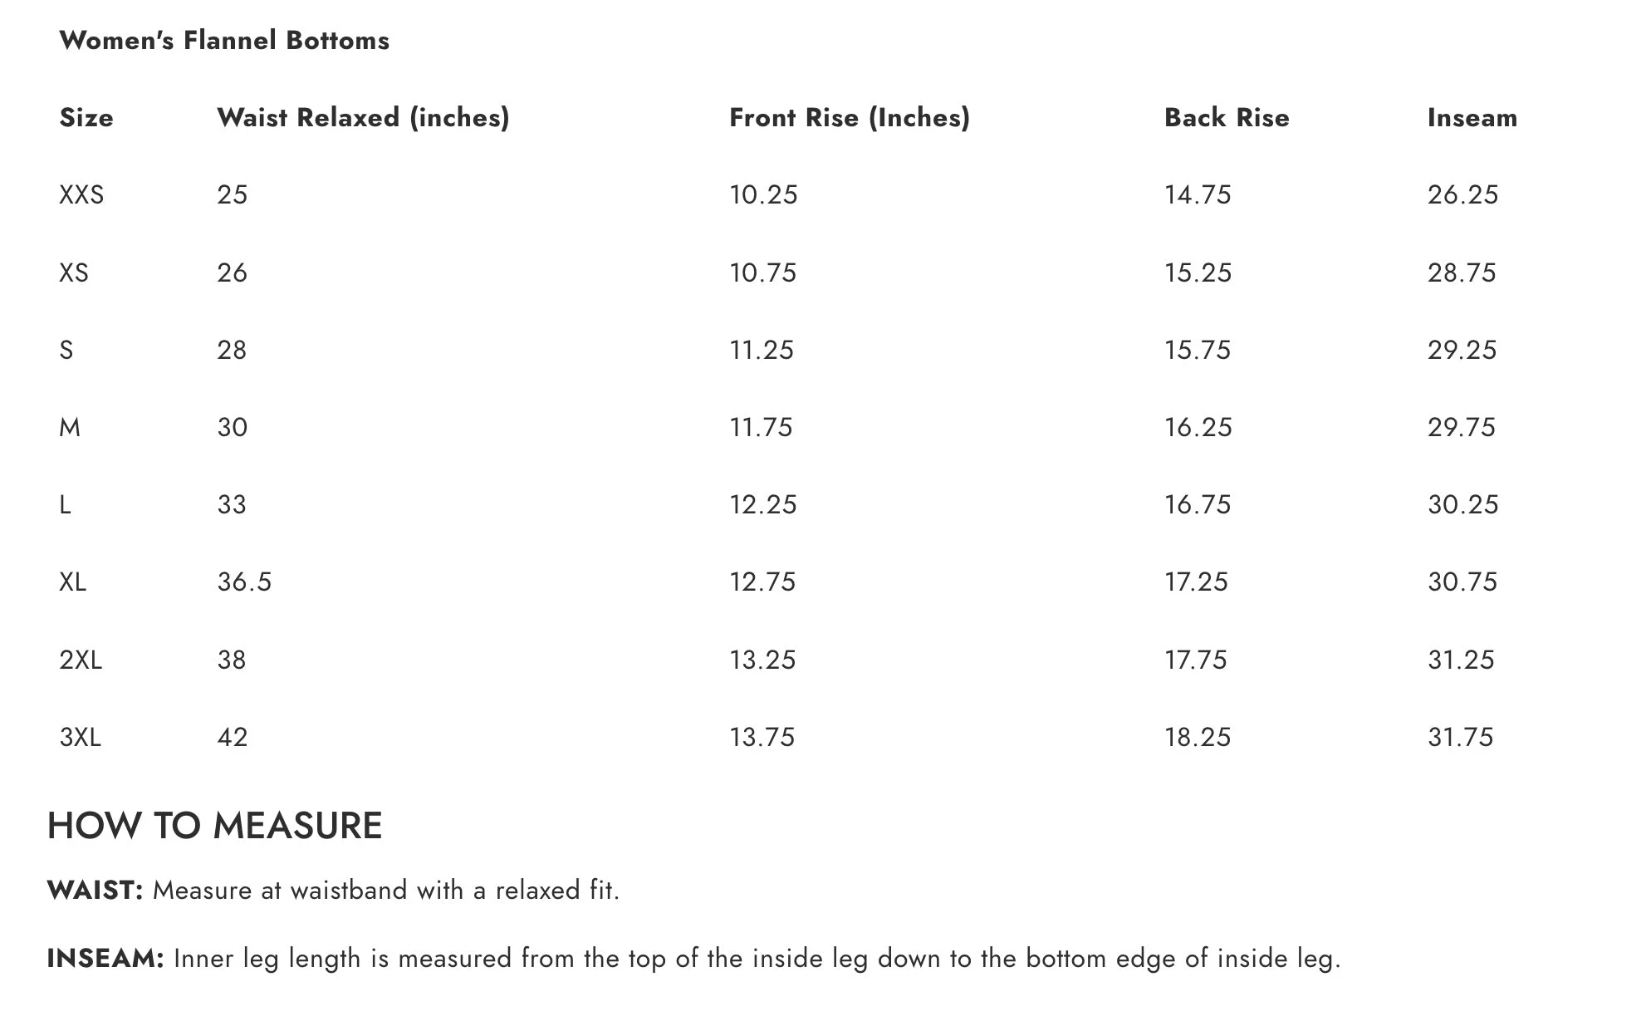The height and width of the screenshot is (1021, 1646).
Task: Click the bold INSEAM: label
Action: coord(105,959)
